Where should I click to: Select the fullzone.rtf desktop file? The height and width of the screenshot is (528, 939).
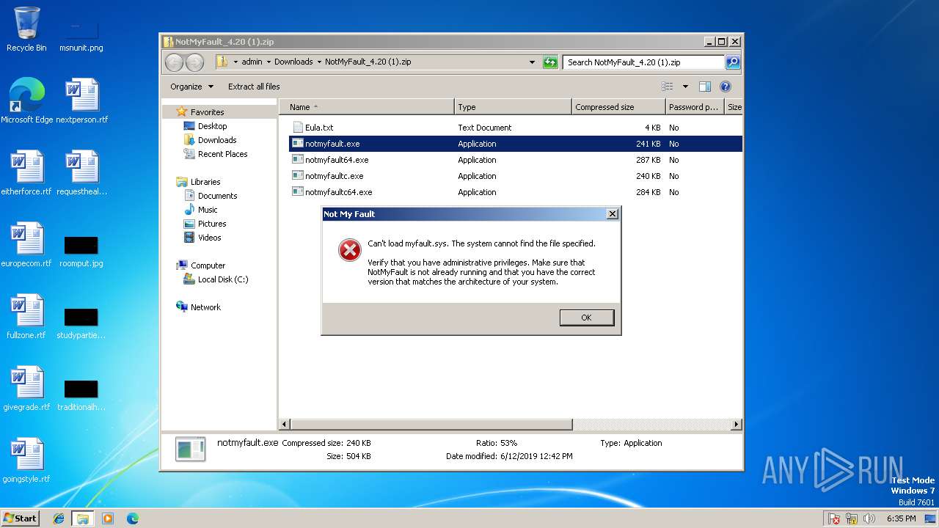26,317
